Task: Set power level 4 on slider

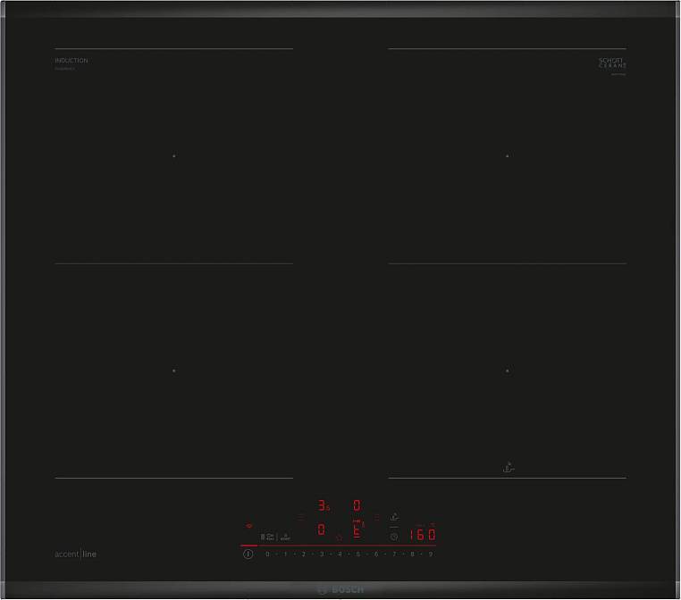Action: 340,554
